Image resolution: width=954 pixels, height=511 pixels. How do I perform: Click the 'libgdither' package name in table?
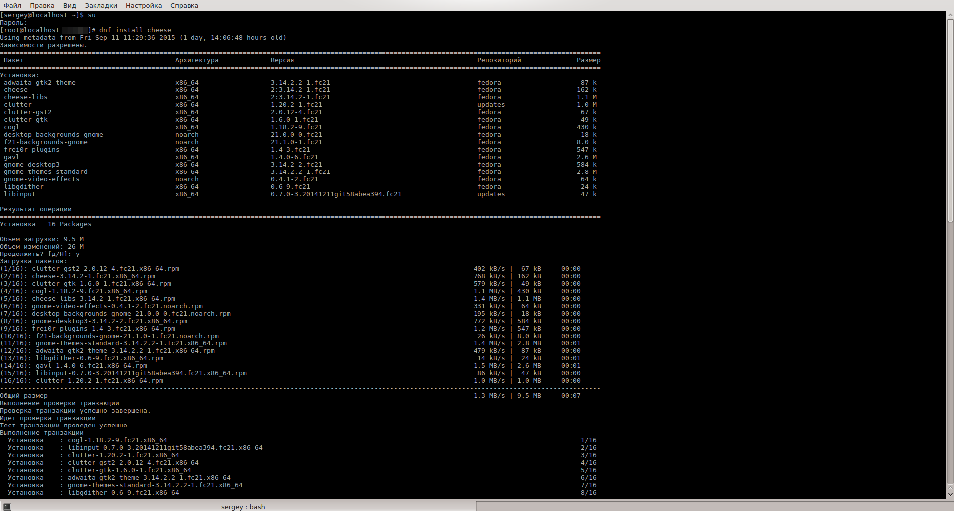coord(24,187)
